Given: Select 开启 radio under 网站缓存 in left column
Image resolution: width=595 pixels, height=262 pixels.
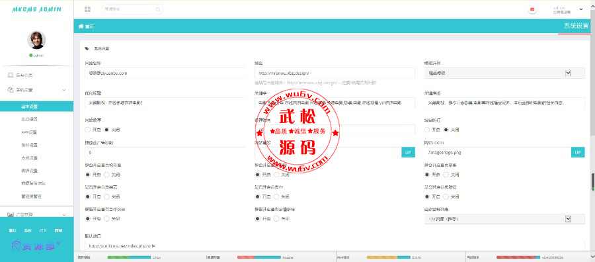Looking at the screenshot, I should pyautogui.click(x=88, y=130).
